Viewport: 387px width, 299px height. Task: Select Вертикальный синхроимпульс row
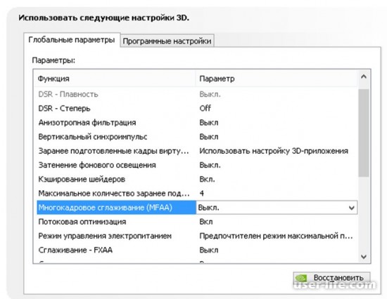point(197,137)
